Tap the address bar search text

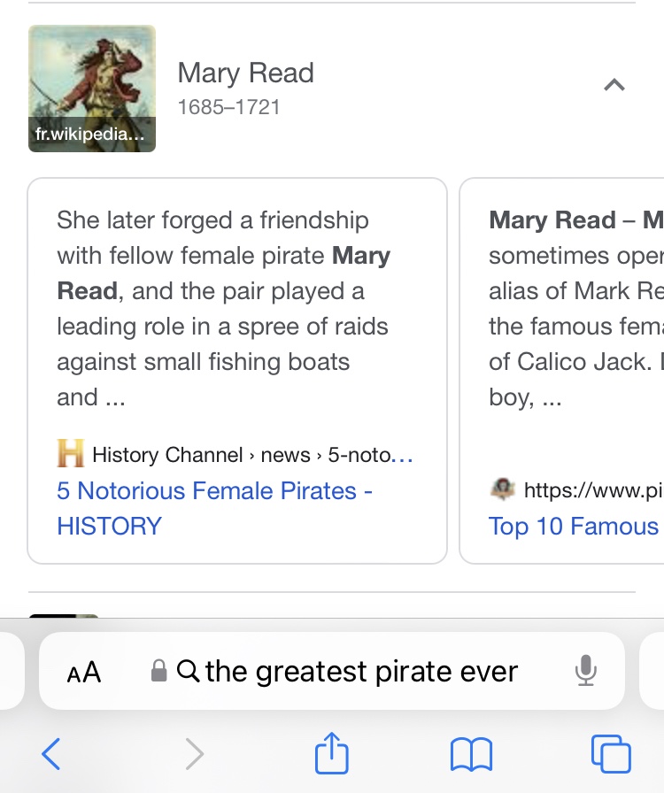pos(361,672)
